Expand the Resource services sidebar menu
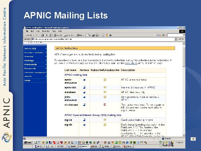Screen dimensions: 201x151 pyautogui.click(x=35, y=53)
